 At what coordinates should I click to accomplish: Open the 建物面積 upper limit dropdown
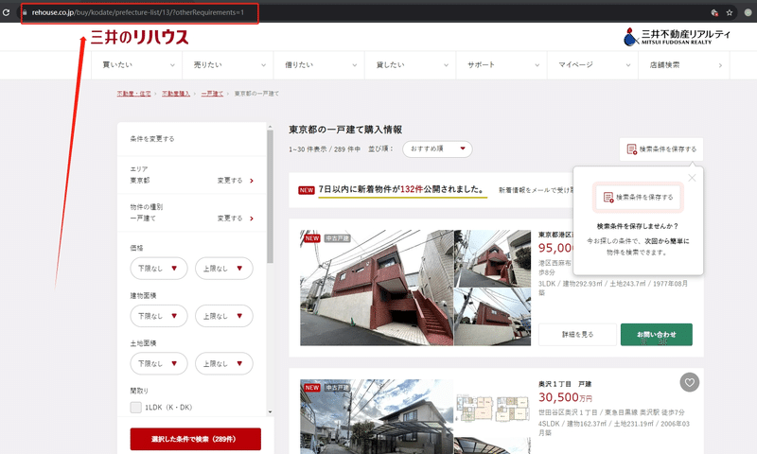[x=224, y=316]
